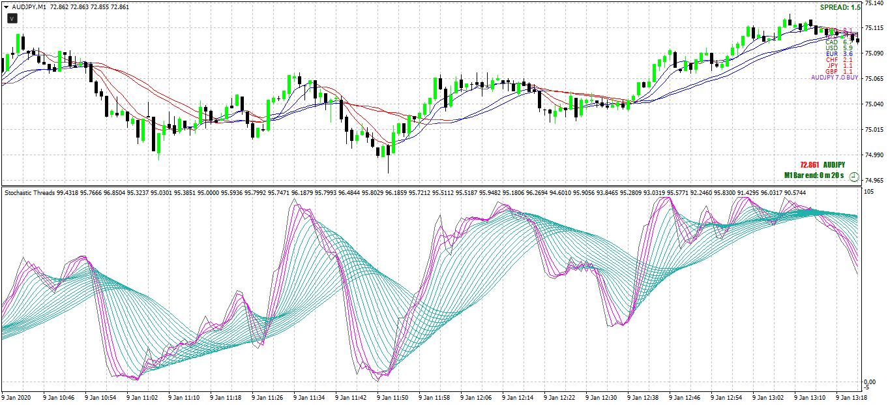
Task: Click the clock icon beside Bar end timer
Action: 853,176
